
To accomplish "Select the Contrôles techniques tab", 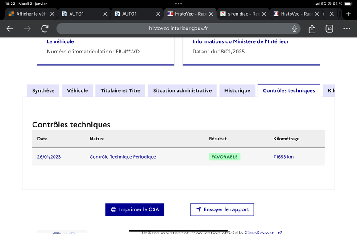I will [289, 90].
